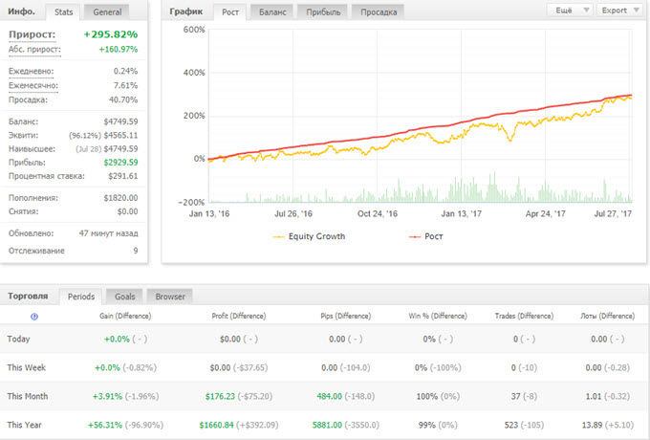Click the Gain (Difference) column header
The width and height of the screenshot is (650, 440).
[x=125, y=316]
